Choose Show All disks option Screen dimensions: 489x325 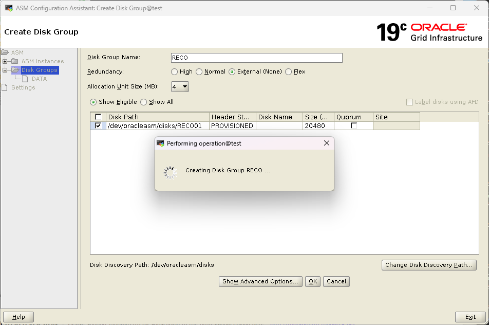tap(143, 102)
